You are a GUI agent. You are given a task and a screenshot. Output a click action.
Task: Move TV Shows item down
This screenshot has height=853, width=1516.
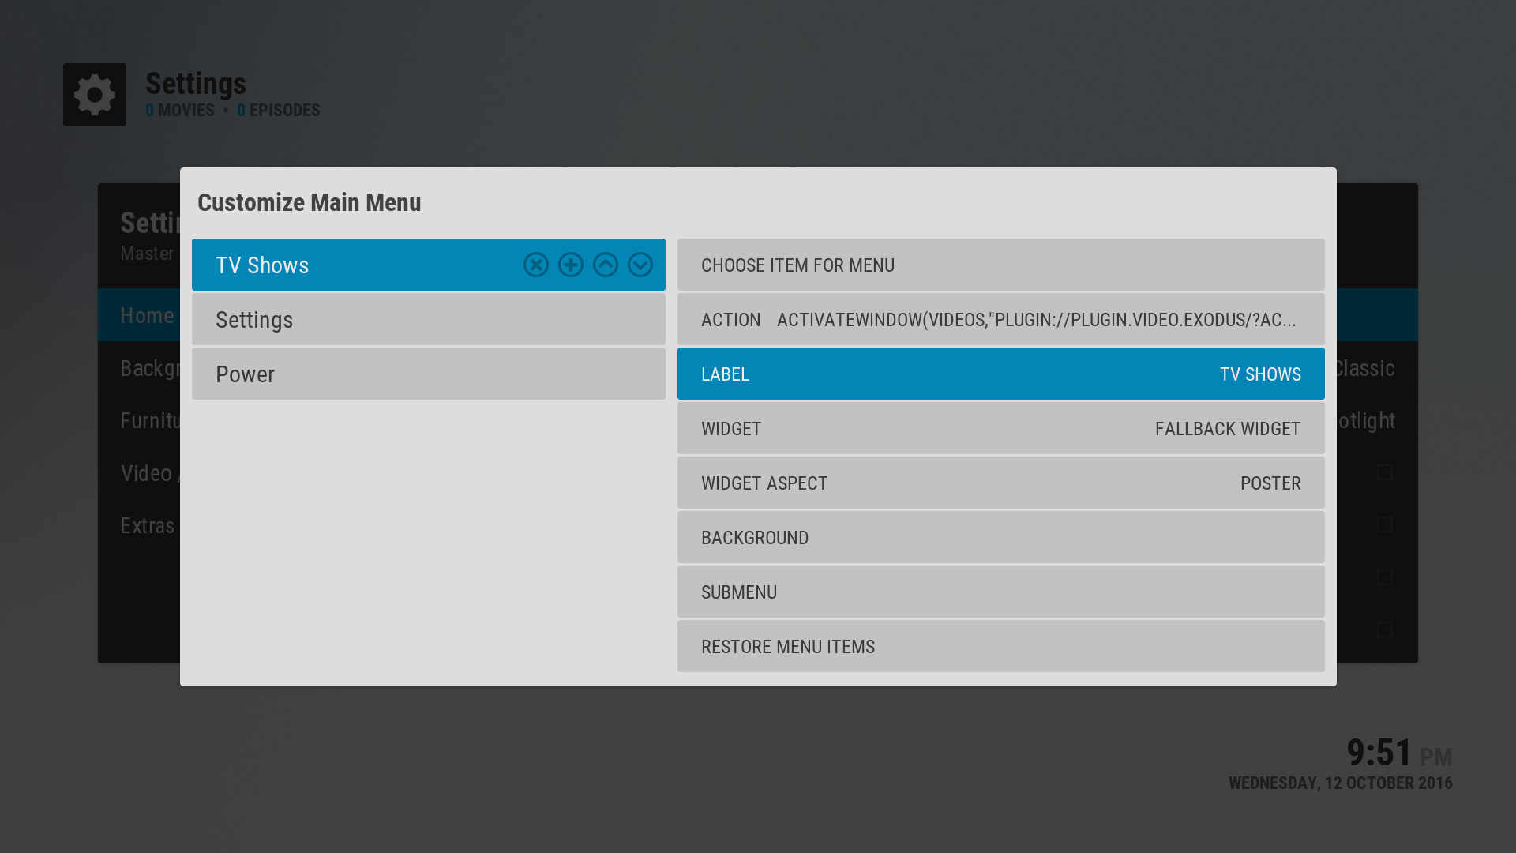[x=640, y=265]
